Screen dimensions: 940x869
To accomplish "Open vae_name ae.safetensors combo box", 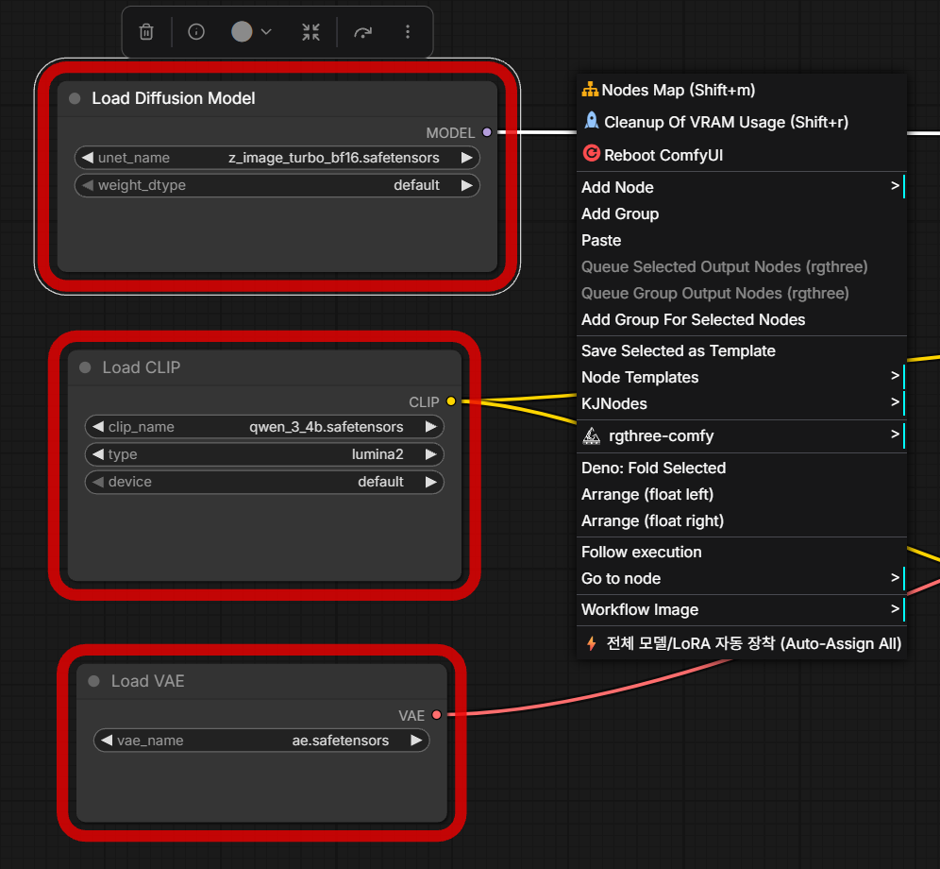I will pyautogui.click(x=261, y=741).
